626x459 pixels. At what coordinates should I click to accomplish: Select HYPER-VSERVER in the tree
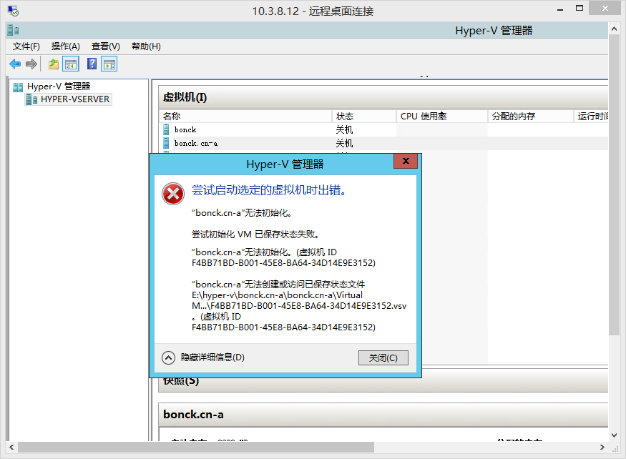[x=75, y=99]
